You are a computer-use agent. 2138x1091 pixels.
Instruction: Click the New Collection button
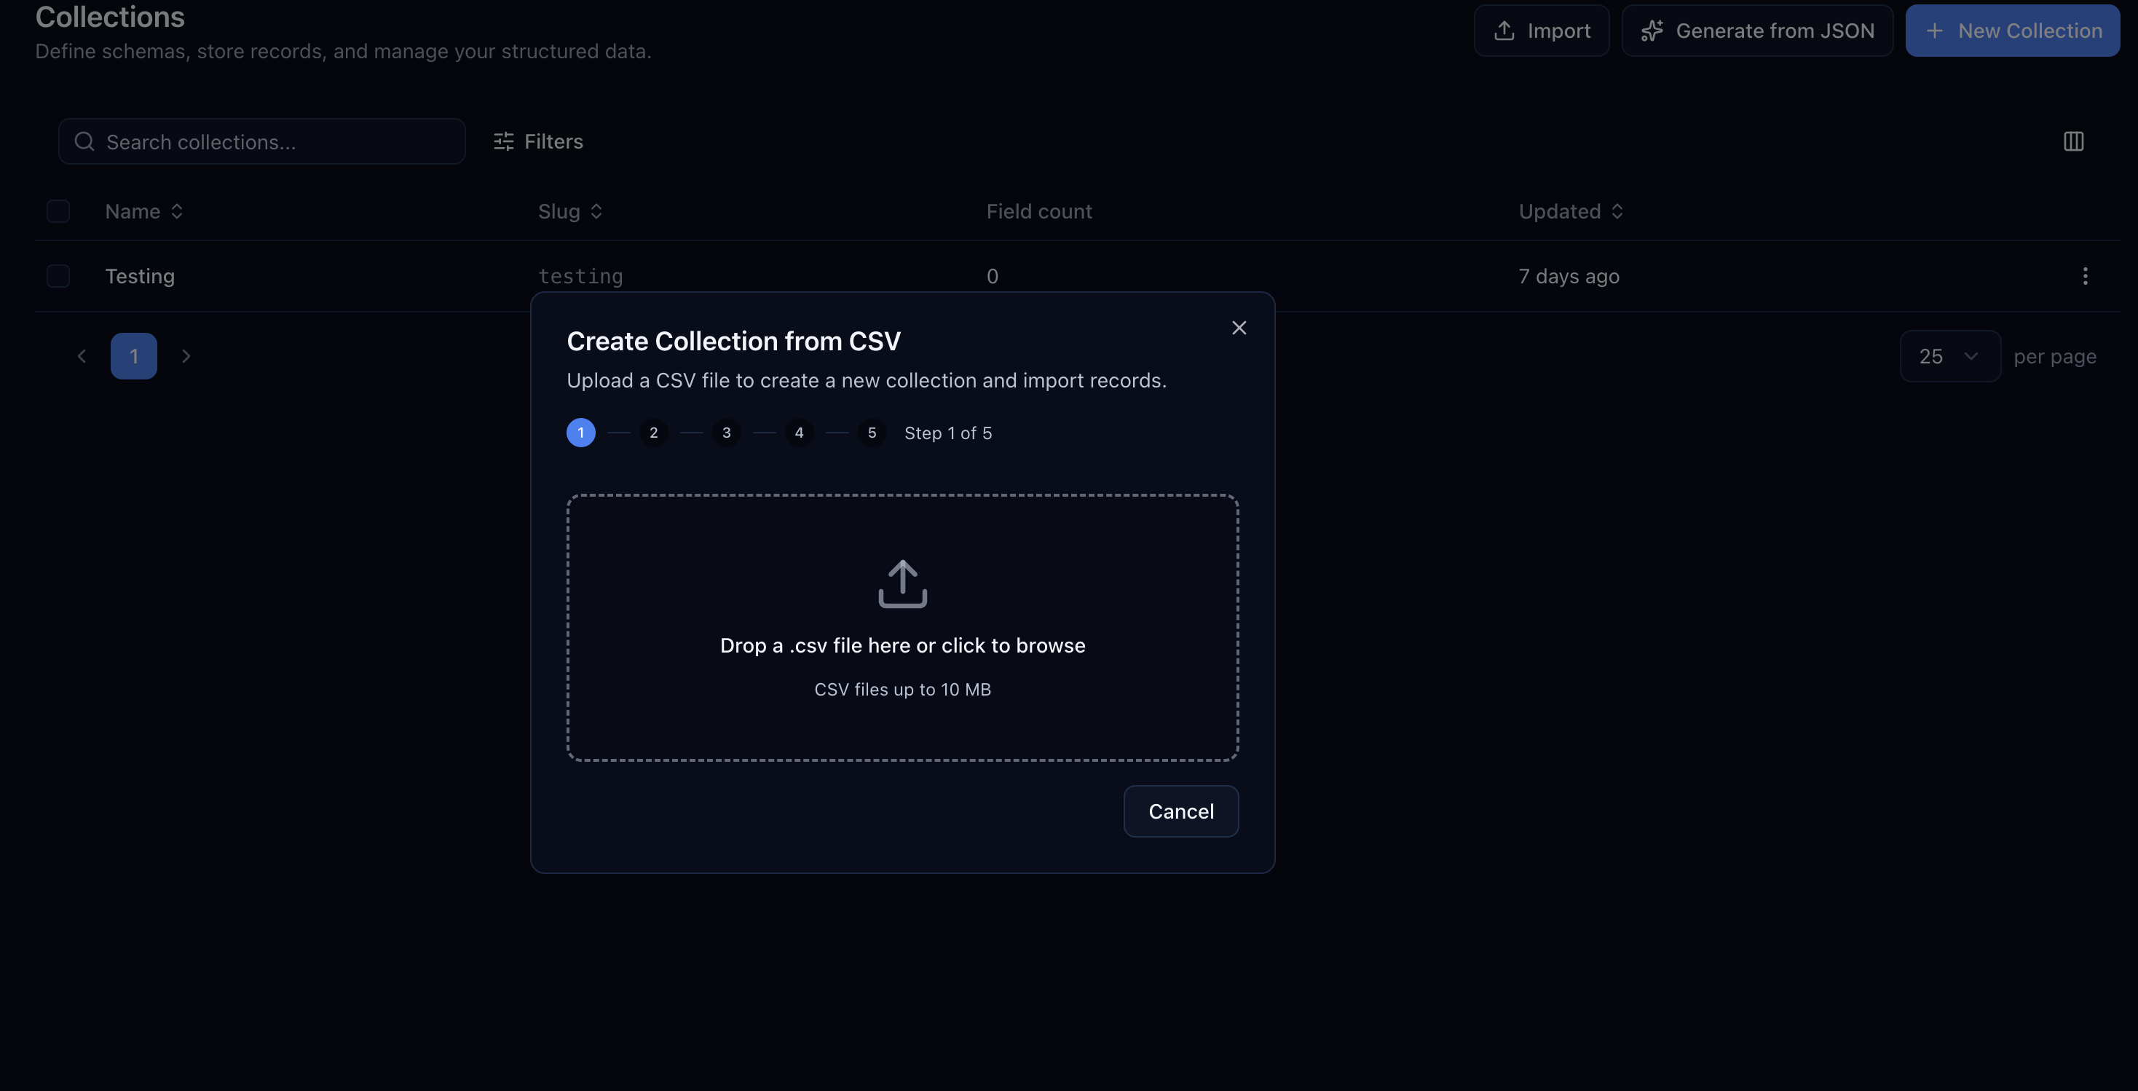click(2012, 31)
